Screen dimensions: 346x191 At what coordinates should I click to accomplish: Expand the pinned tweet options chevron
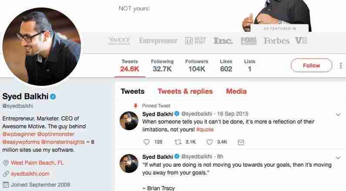point(338,115)
